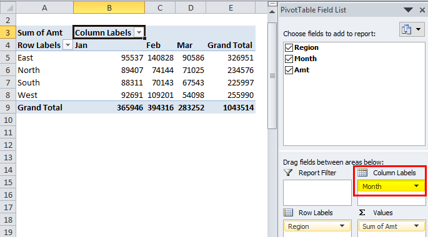The height and width of the screenshot is (237, 428).
Task: Click the vertical scrollbar up arrow
Action: 272,12
